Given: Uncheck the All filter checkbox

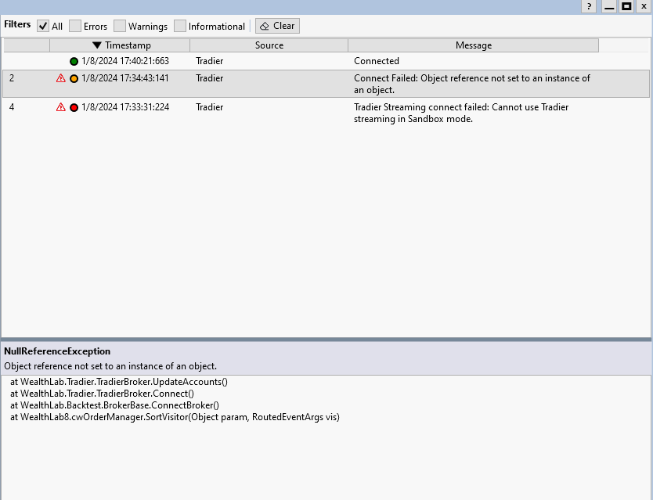Looking at the screenshot, I should pos(43,26).
